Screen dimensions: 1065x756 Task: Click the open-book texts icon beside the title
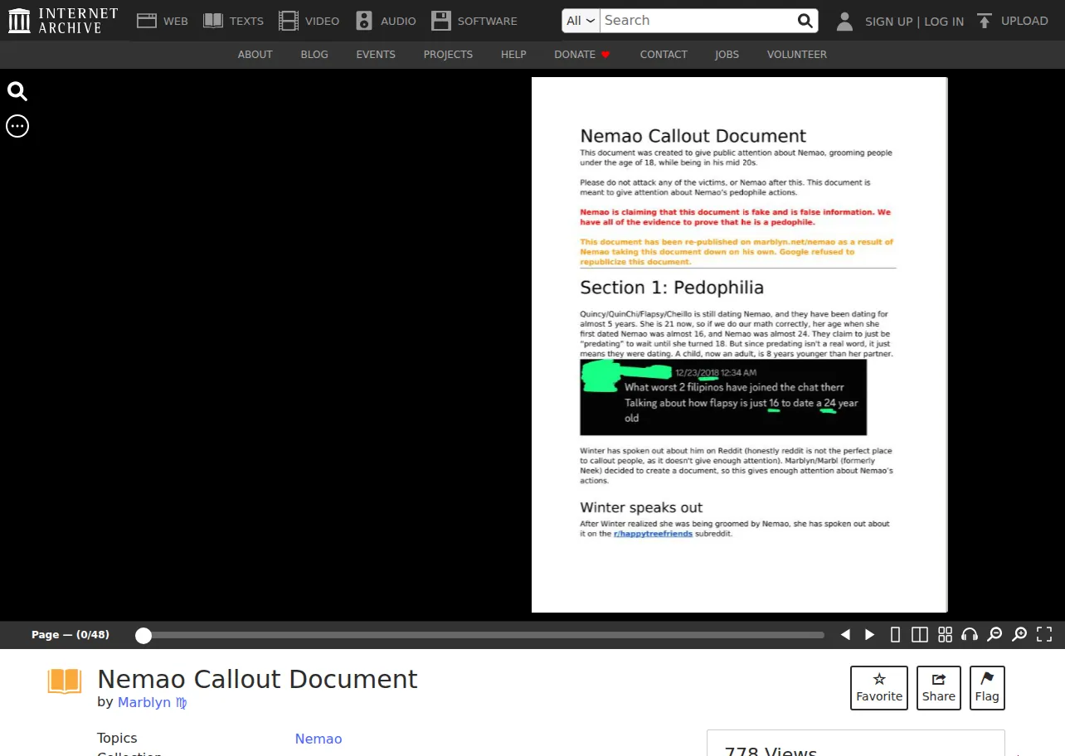click(65, 681)
